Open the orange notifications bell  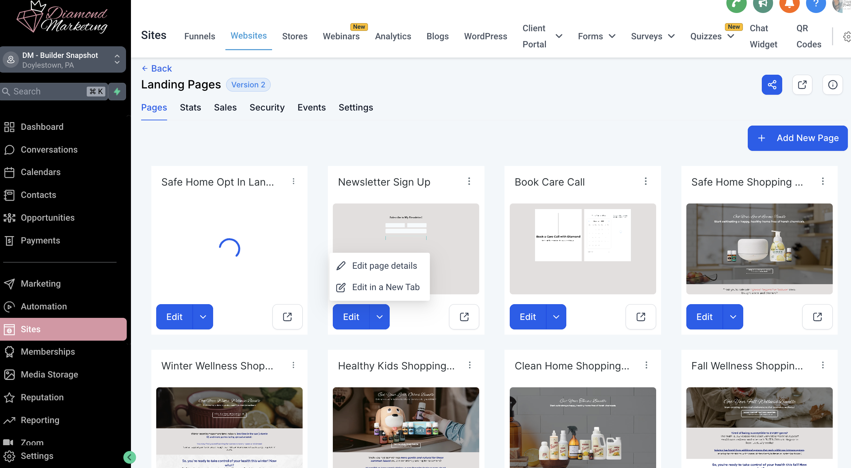coord(789,4)
